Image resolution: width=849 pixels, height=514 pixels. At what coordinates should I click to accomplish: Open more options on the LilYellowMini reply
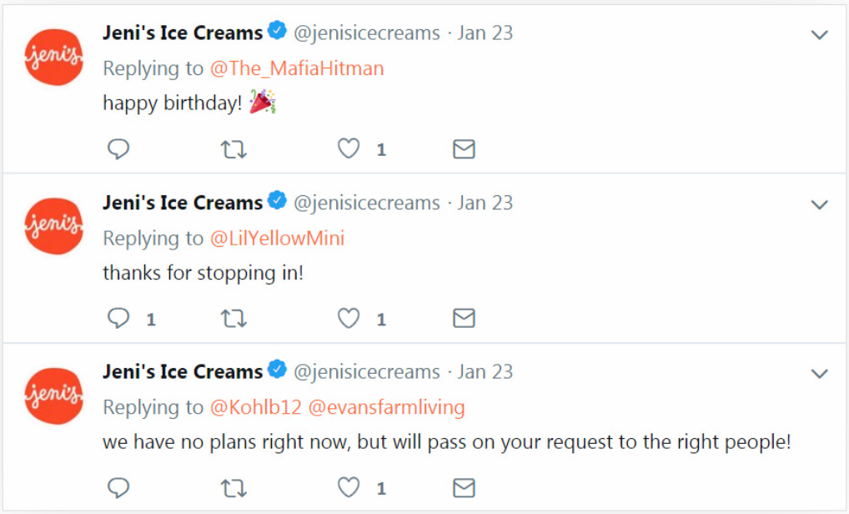point(820,204)
